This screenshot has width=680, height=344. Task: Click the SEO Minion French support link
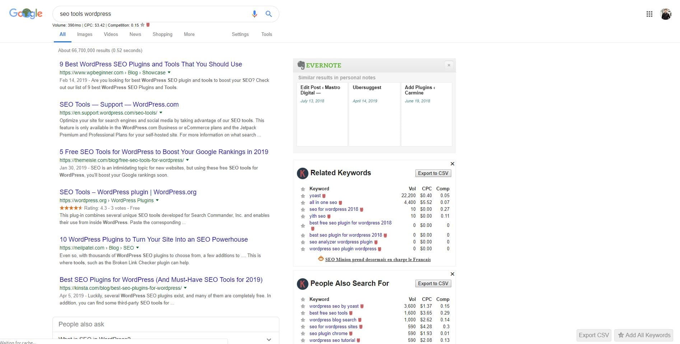[x=378, y=259]
